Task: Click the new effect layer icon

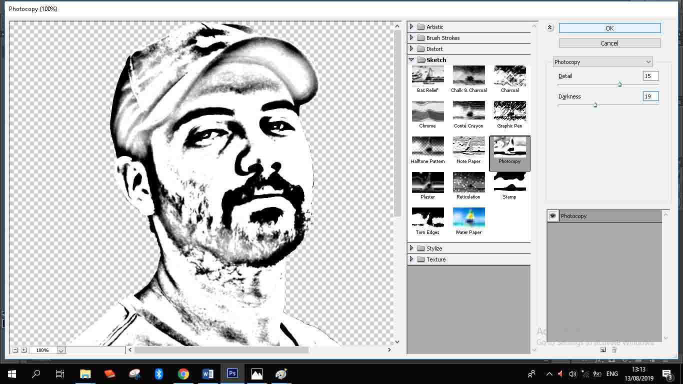Action: (603, 350)
